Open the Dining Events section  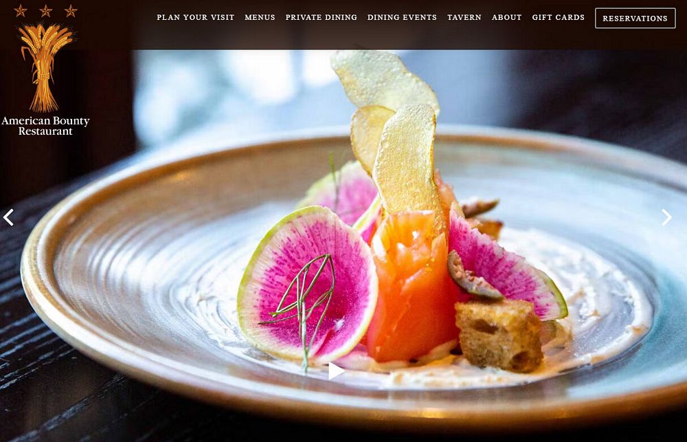pyautogui.click(x=402, y=18)
